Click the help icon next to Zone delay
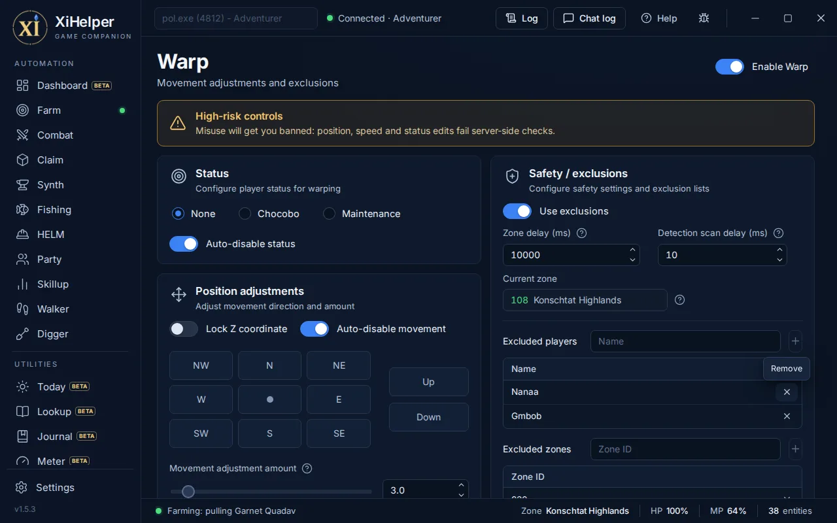 [x=581, y=233]
